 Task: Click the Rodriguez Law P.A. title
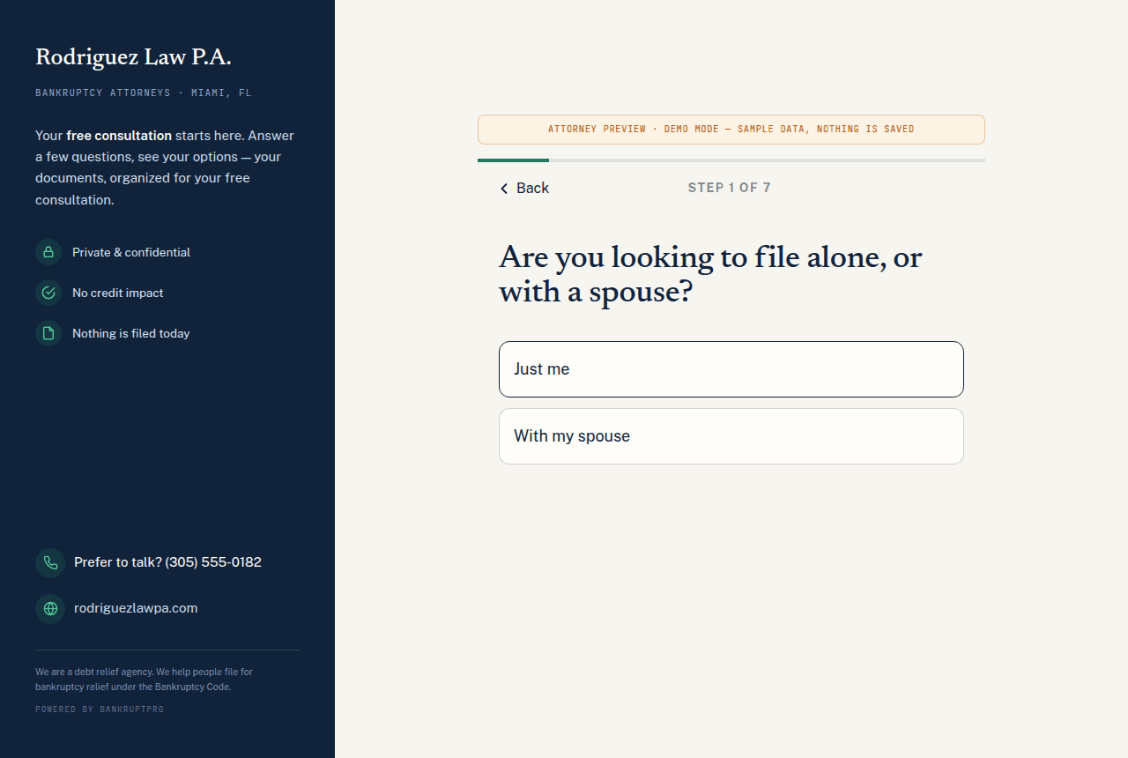pos(133,57)
